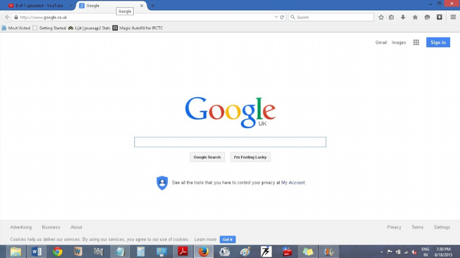The height and width of the screenshot is (258, 460).
Task: Click the Pocket save icon
Action: 439,17
